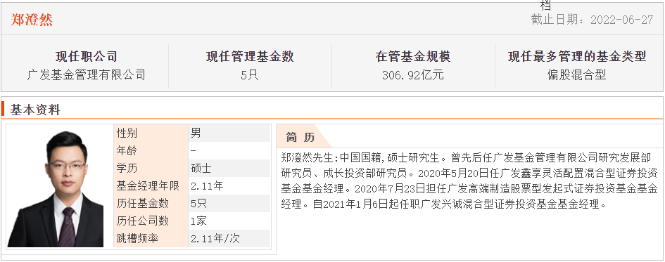Viewport: 665px width, 262px height.
Task: Click the 学历 value 硕士
Action: 201,168
